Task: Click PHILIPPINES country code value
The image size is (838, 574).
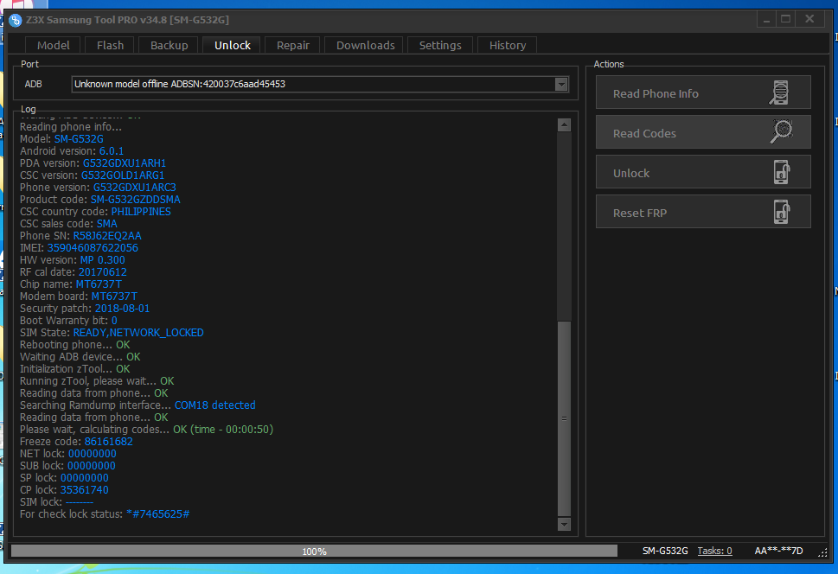Action: tap(141, 212)
